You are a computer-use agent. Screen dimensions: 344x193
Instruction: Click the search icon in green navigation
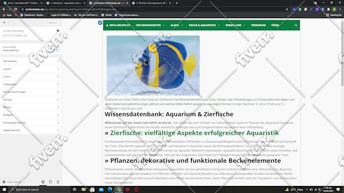pos(296,25)
